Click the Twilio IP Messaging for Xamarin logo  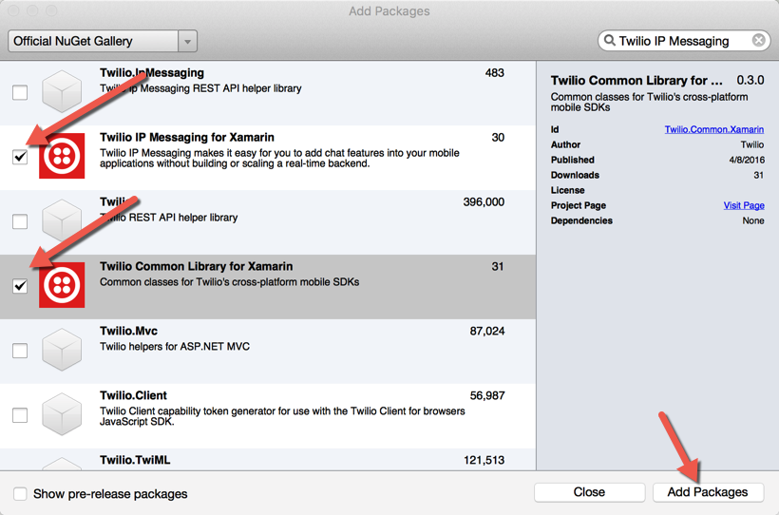pos(62,156)
